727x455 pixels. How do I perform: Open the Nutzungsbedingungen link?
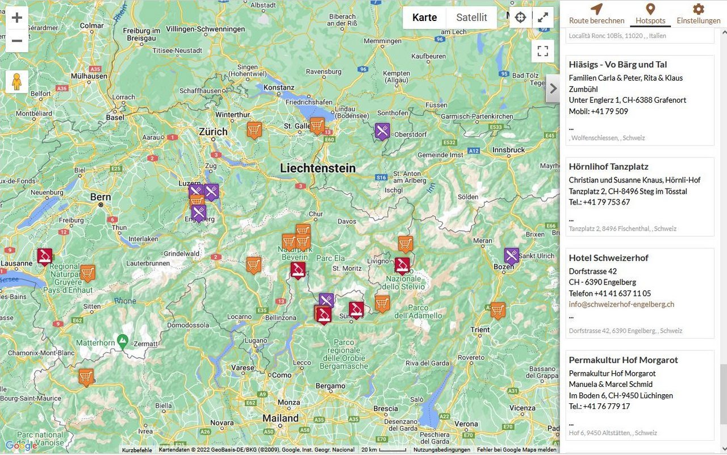pyautogui.click(x=441, y=450)
